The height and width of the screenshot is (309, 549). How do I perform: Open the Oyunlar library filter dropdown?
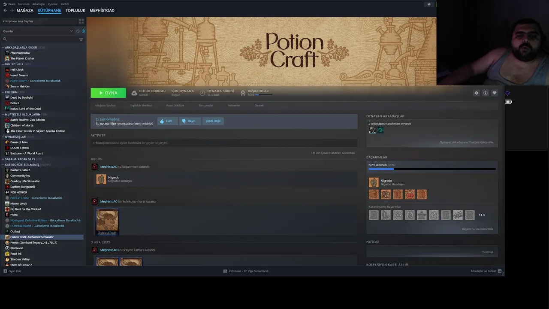tap(38, 31)
